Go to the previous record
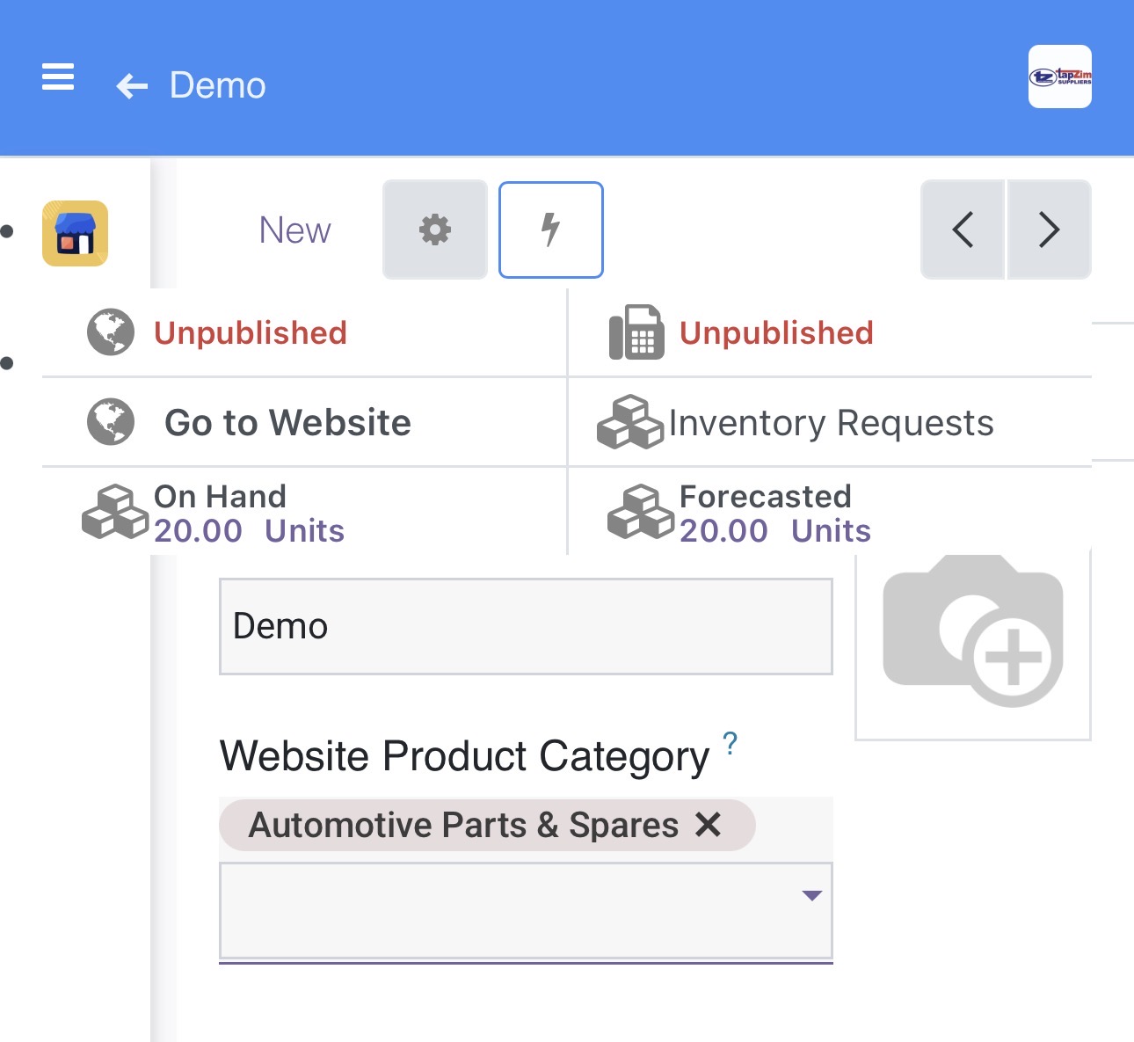This screenshot has height=1042, width=1134. (x=963, y=230)
